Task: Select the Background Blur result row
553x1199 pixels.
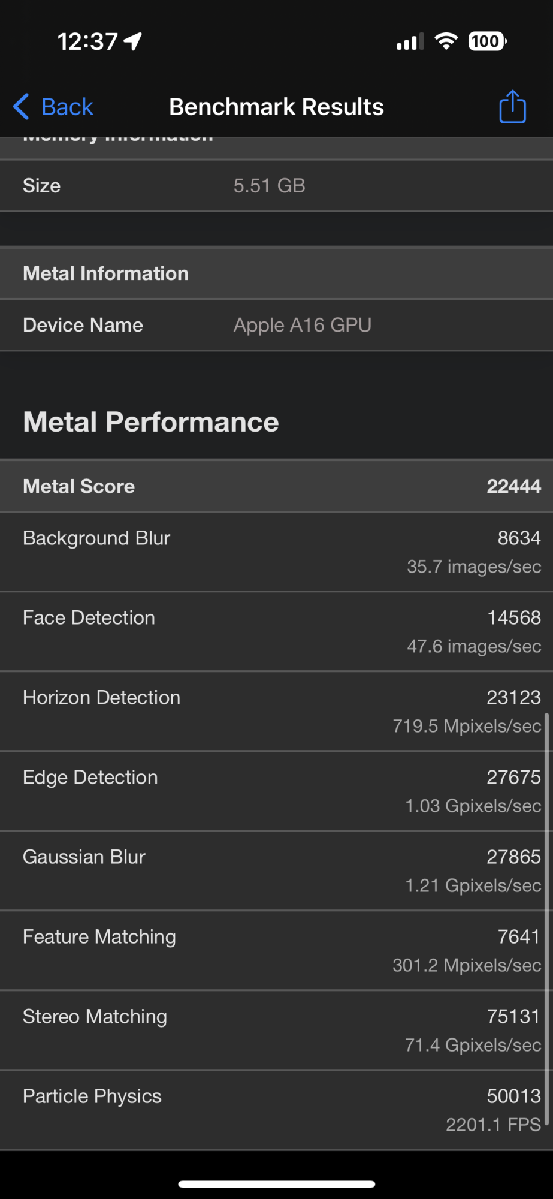Action: (x=276, y=552)
